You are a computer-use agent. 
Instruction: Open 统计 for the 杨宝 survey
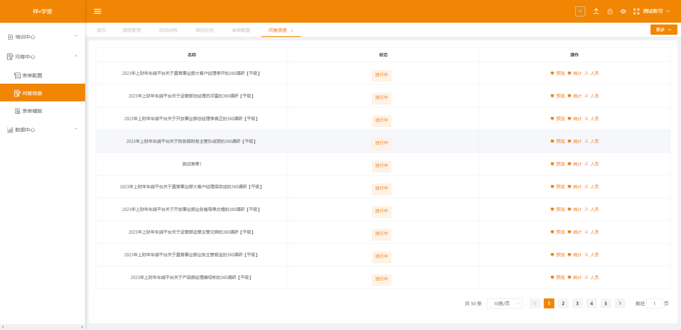pos(575,255)
